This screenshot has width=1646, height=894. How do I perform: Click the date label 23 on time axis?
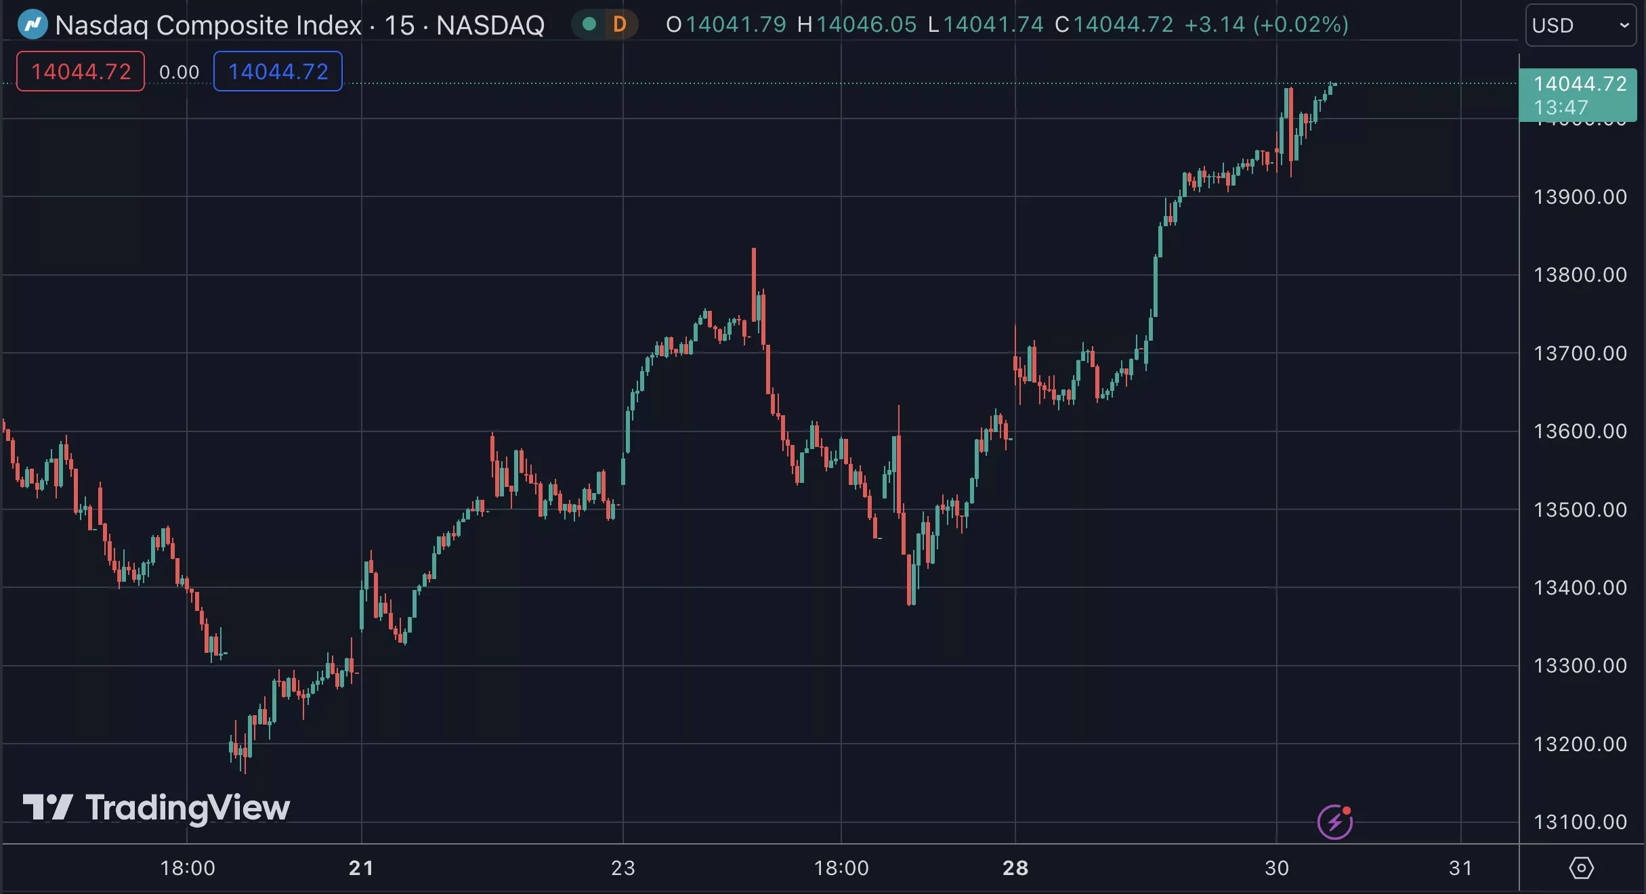click(623, 868)
